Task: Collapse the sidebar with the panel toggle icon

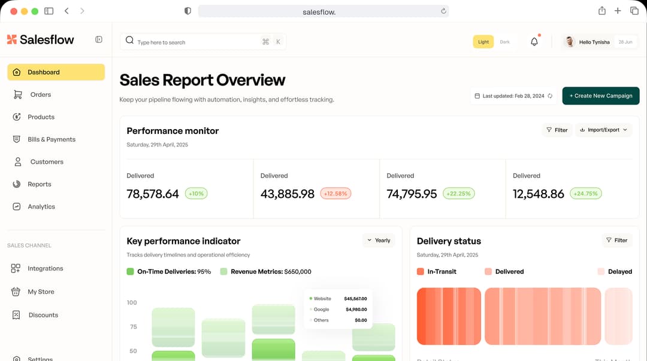Action: pos(98,39)
